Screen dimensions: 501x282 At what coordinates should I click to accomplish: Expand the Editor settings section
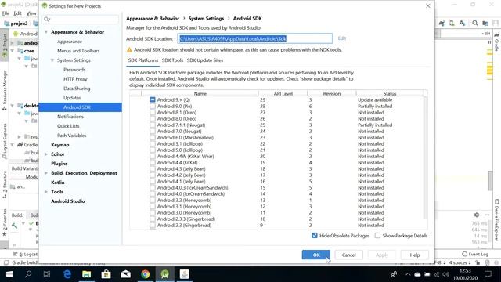(46, 154)
